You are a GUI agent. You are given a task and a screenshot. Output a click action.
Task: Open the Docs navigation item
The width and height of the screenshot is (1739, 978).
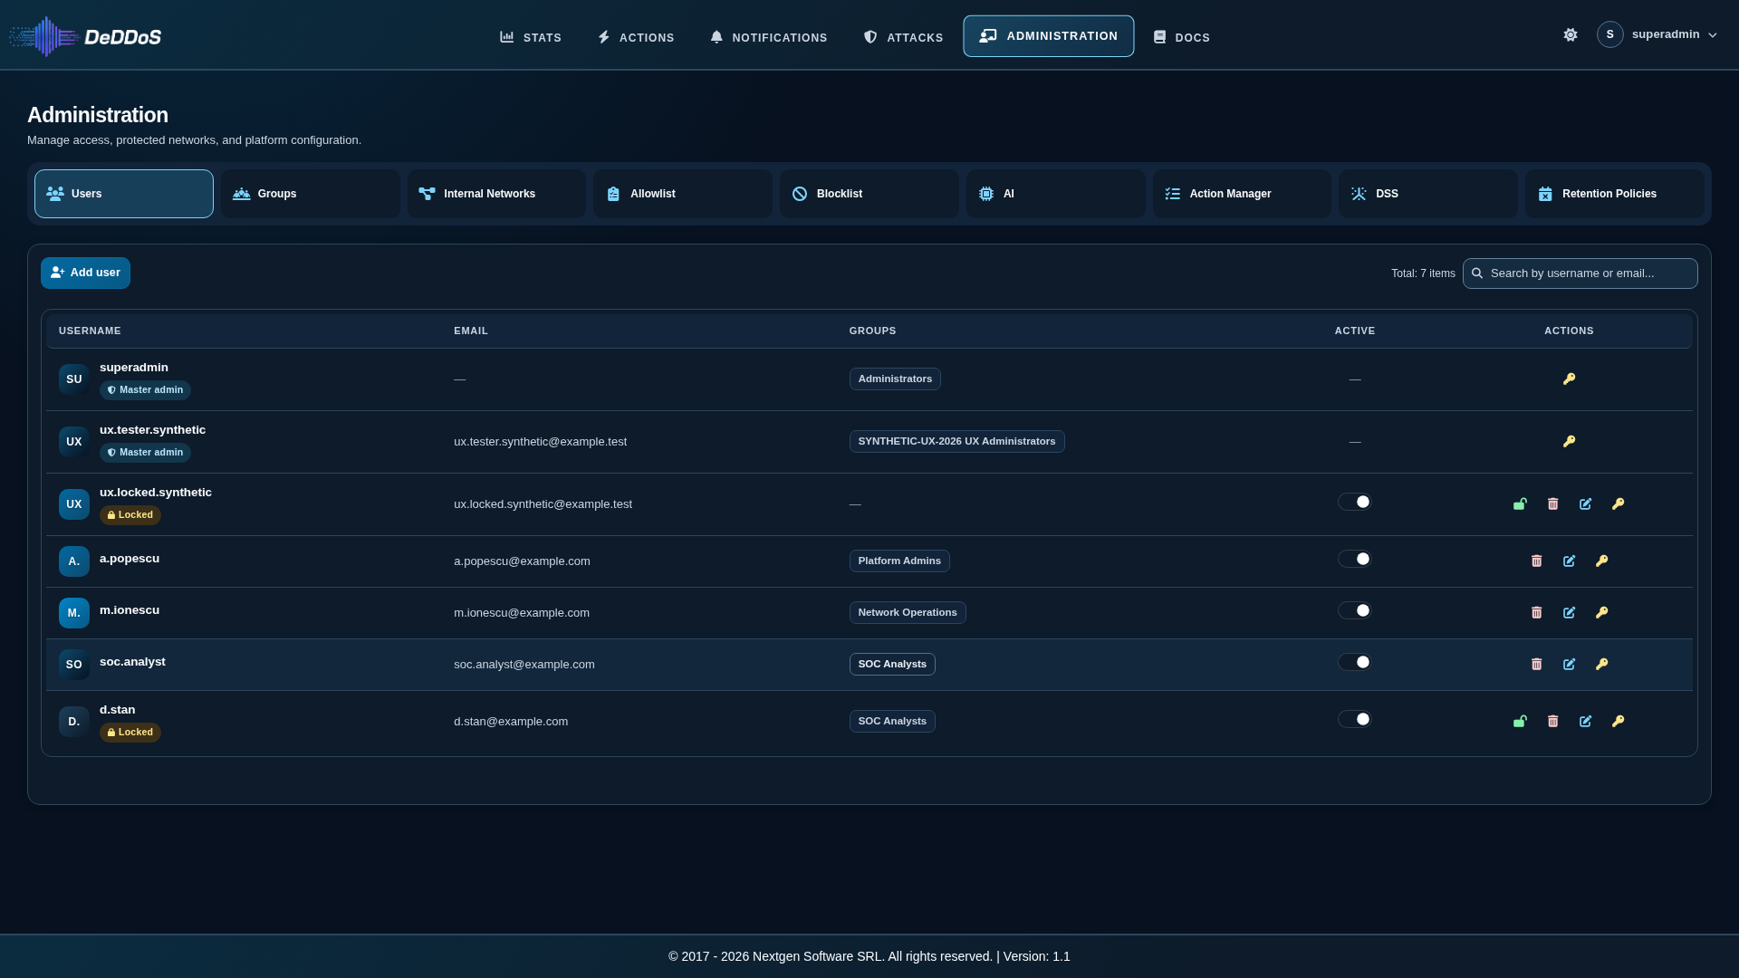[x=1182, y=37]
